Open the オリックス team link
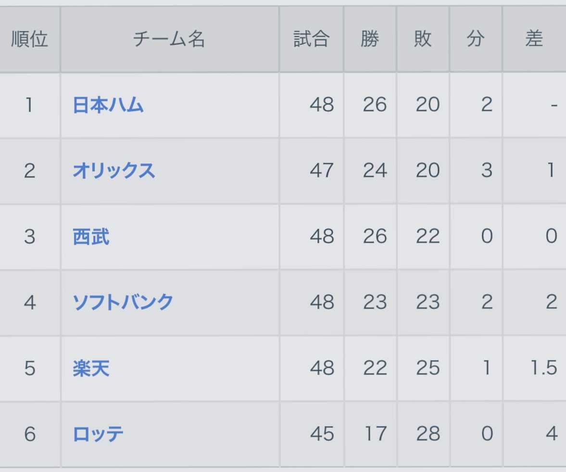This screenshot has width=566, height=472. pos(113,171)
